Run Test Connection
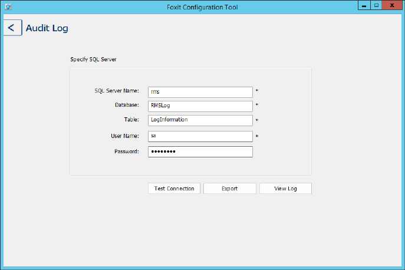This screenshot has height=270, width=405. tap(174, 189)
